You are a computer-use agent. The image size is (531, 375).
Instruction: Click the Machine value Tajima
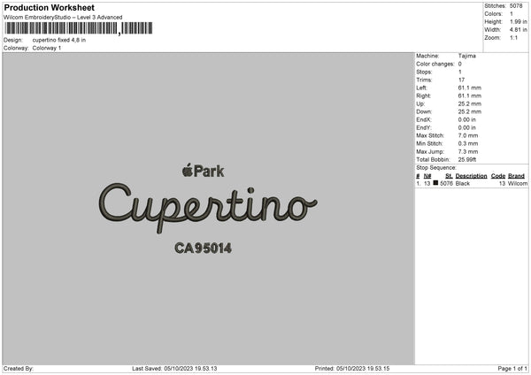pos(467,56)
